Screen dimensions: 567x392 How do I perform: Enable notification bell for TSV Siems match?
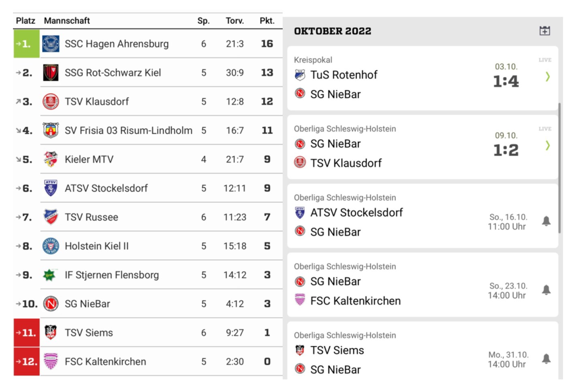(546, 359)
